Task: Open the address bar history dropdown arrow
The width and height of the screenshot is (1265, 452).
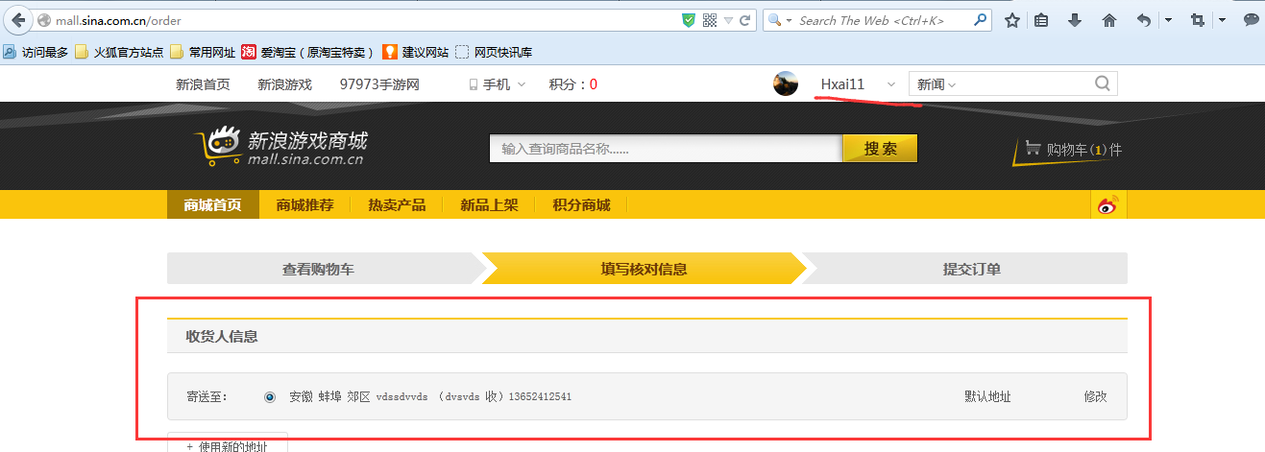Action: [x=728, y=20]
